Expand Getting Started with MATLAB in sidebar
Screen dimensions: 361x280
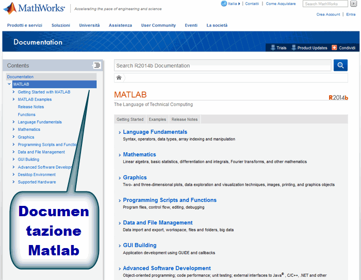coord(13,92)
